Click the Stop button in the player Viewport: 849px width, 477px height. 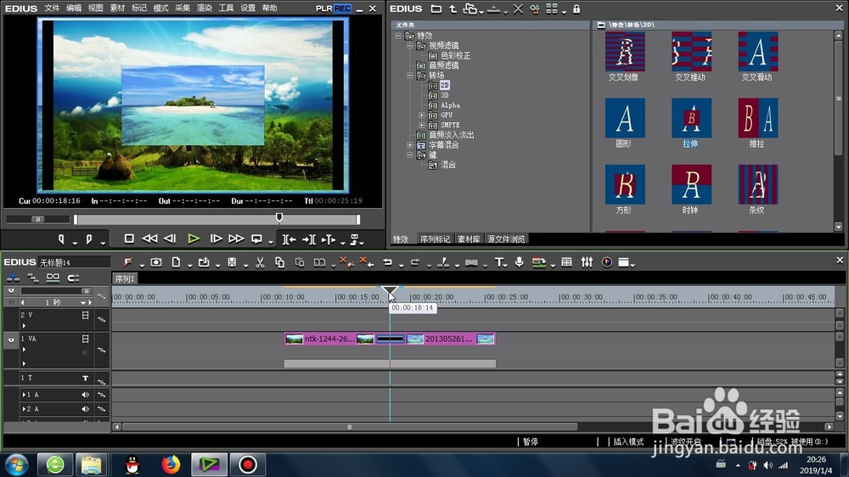[x=129, y=238]
